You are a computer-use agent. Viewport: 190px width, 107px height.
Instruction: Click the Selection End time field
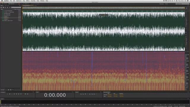[x=115, y=95]
